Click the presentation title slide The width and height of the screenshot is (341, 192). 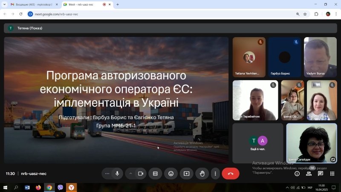pyautogui.click(x=116, y=100)
